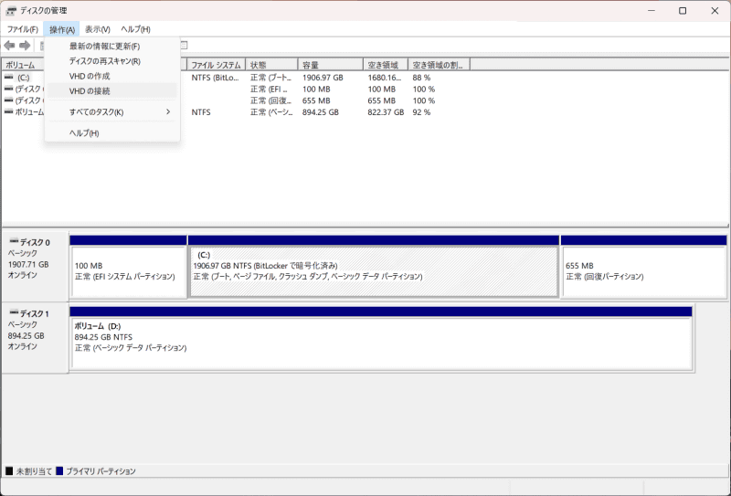
Task: Click the disk icon next to ディスク 0
Action: (14, 241)
